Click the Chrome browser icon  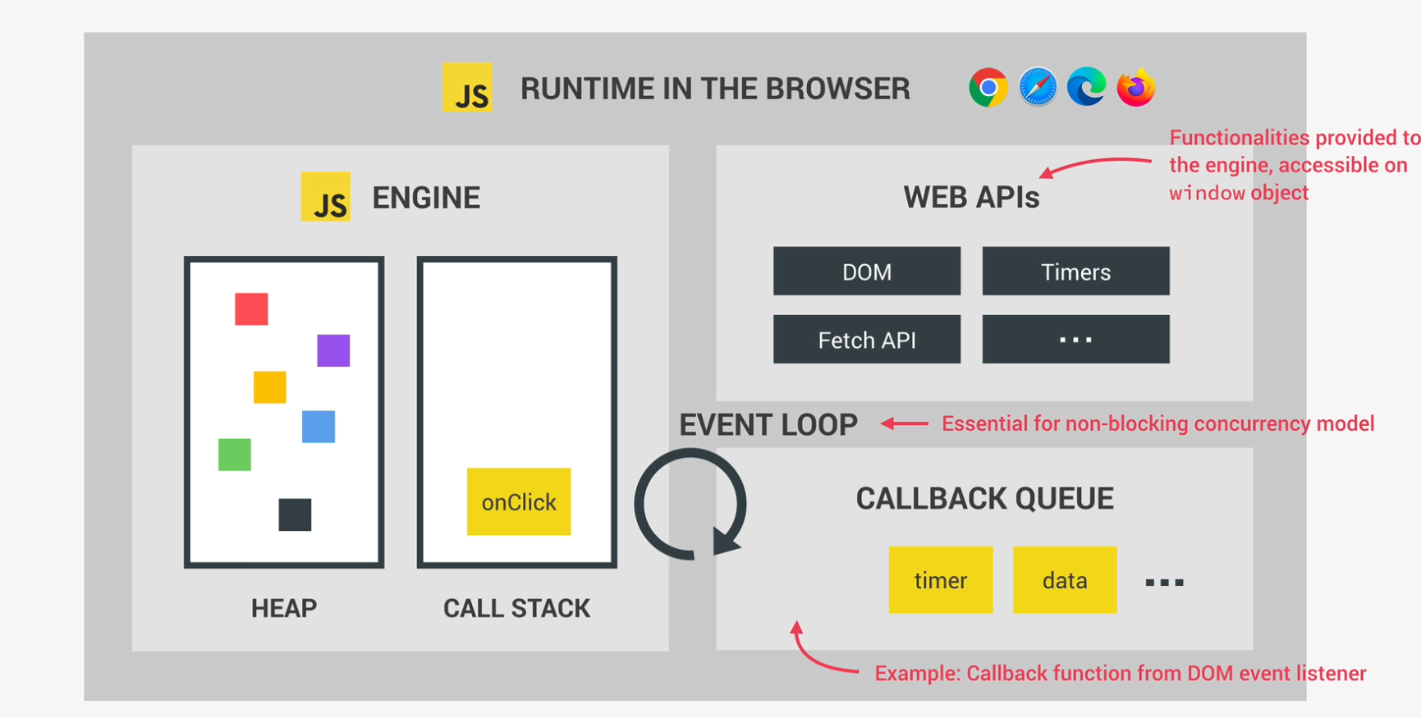[x=988, y=88]
